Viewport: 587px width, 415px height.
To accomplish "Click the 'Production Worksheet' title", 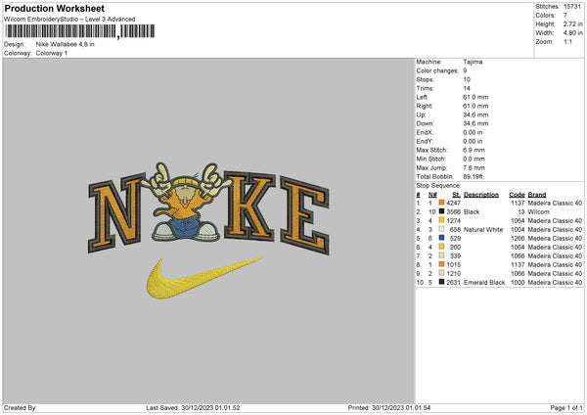I will click(54, 8).
